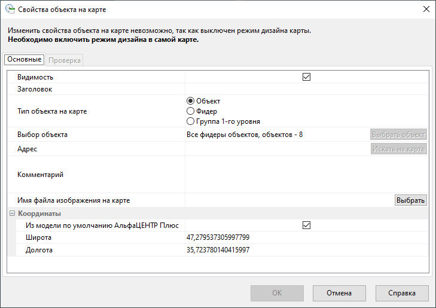The width and height of the screenshot is (436, 308).
Task: Toggle Из модели по умолчанию checkbox
Action: [x=307, y=225]
